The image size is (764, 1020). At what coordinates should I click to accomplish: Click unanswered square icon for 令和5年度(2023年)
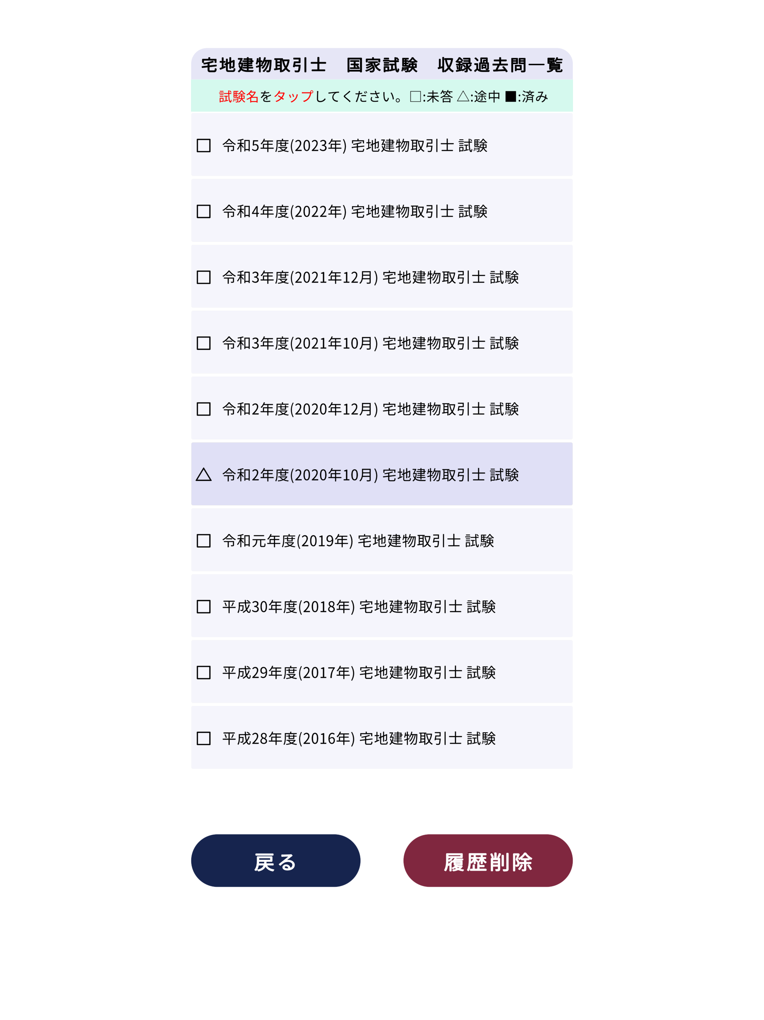pyautogui.click(x=203, y=146)
